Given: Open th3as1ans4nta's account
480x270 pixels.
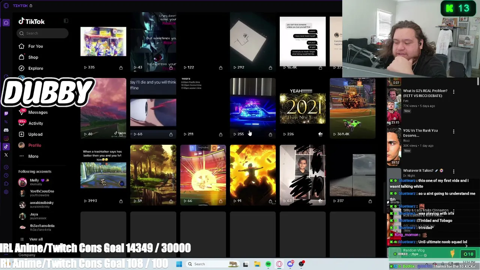Looking at the screenshot, I should point(37,227).
